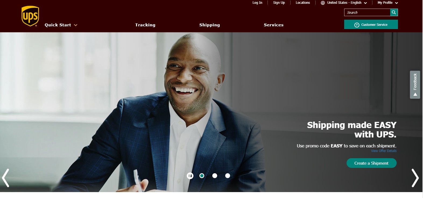Select the third carousel slide dot
This screenshot has width=423, height=198.
[x=215, y=176]
